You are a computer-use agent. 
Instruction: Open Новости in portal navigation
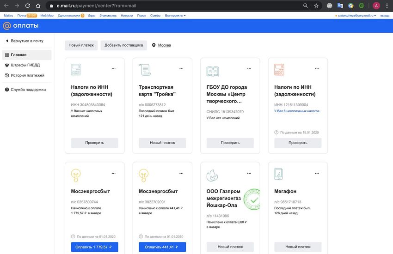[x=127, y=16]
